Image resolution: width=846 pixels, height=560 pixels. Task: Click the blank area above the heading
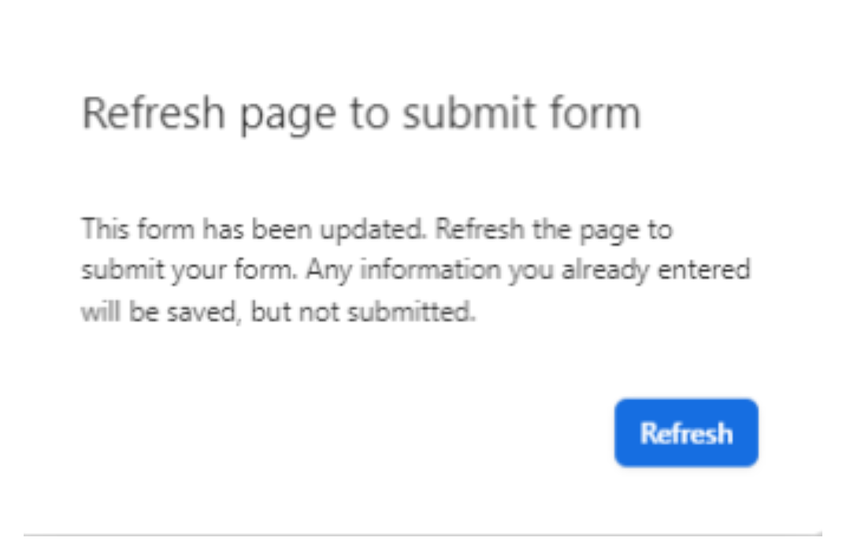click(x=394, y=43)
